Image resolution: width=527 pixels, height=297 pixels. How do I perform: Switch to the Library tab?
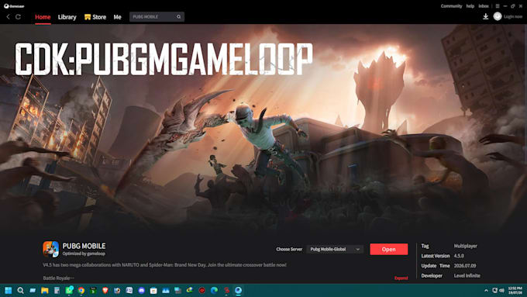pyautogui.click(x=67, y=17)
